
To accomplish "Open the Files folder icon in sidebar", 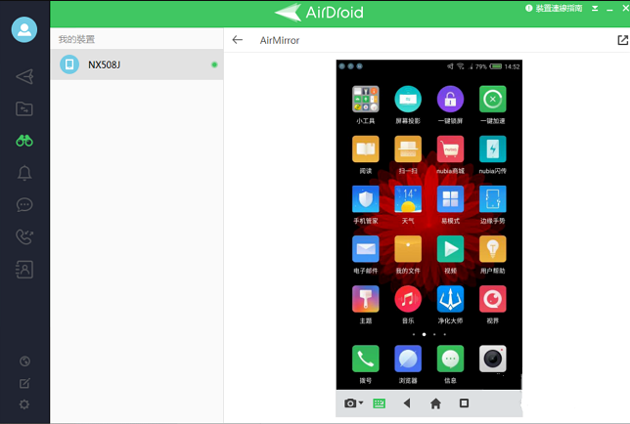I will pos(24,109).
